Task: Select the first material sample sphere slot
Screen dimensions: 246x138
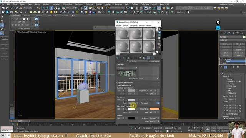Action: click(123, 34)
